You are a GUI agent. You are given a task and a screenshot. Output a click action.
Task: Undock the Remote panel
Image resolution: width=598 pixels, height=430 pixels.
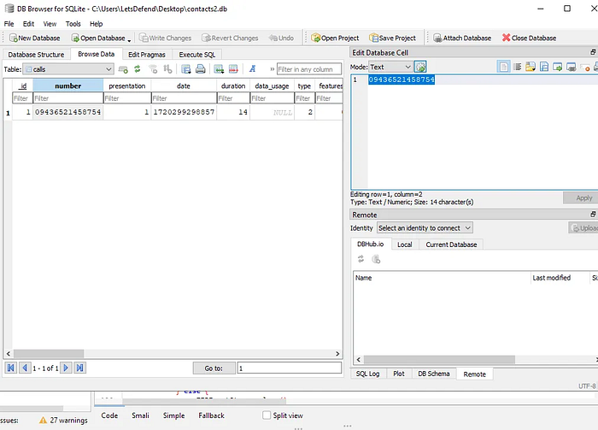point(593,215)
